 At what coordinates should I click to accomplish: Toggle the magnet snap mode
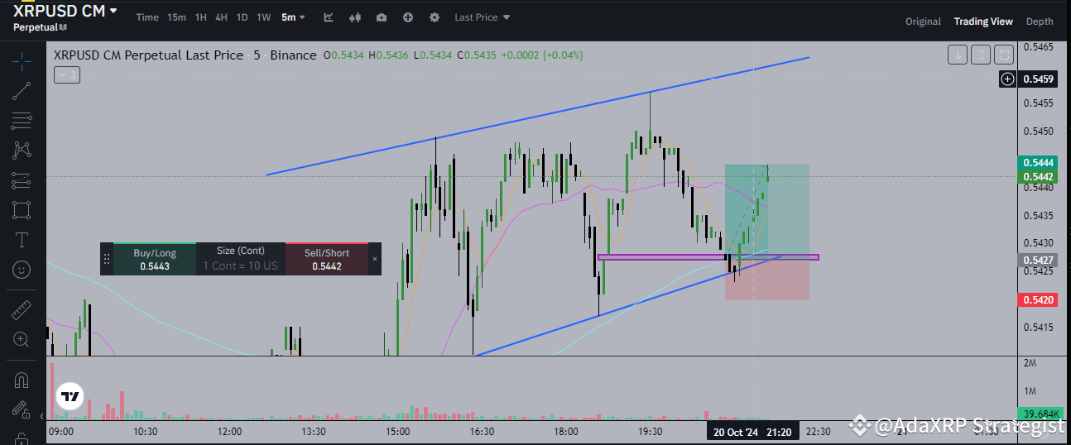pyautogui.click(x=22, y=380)
